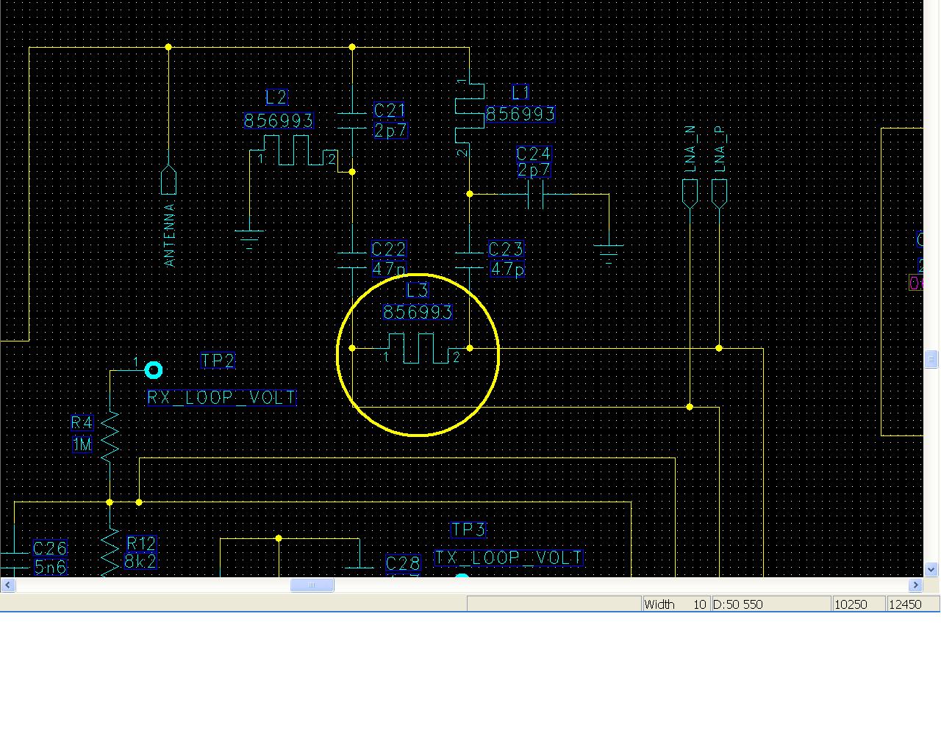
Task: Click the TX_LOOP_VOLT label
Action: coord(509,558)
